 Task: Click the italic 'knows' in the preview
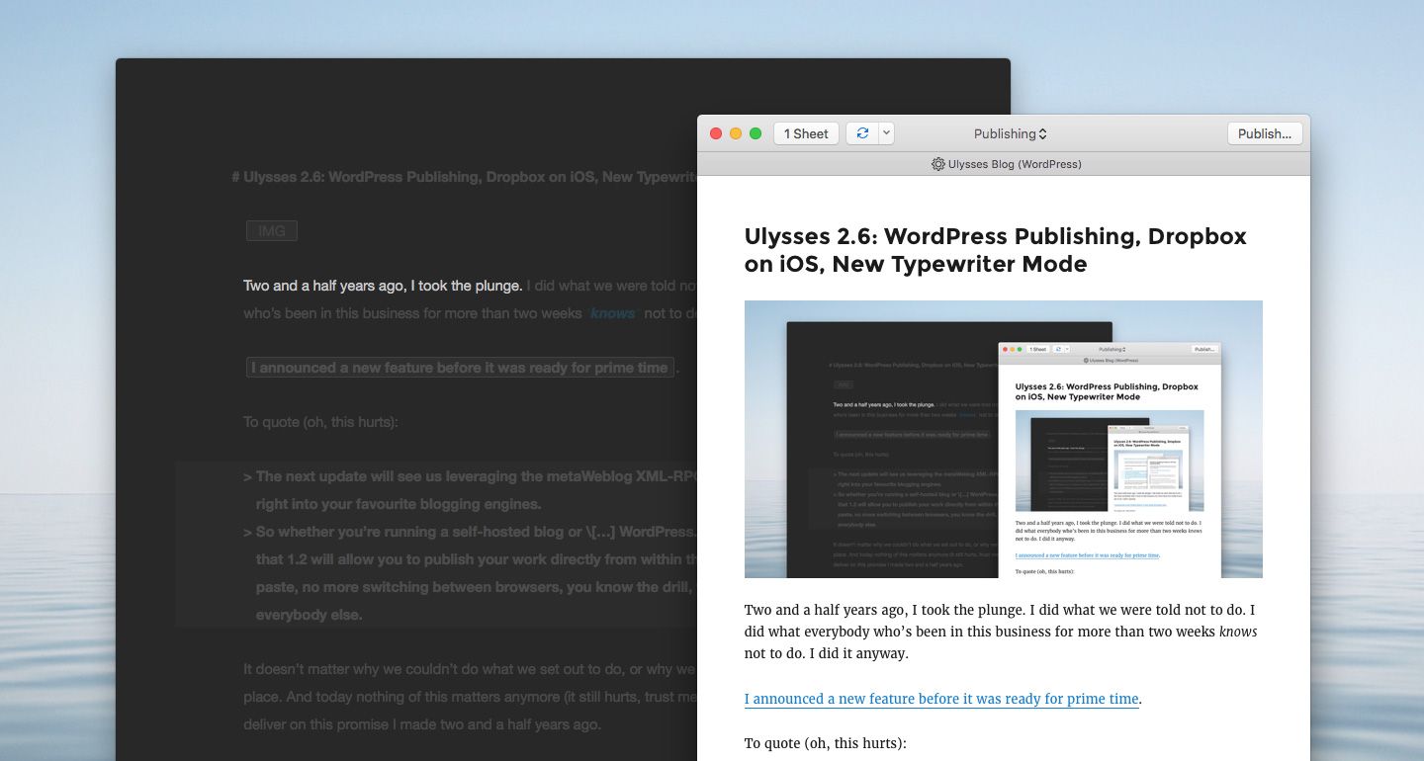[1238, 632]
